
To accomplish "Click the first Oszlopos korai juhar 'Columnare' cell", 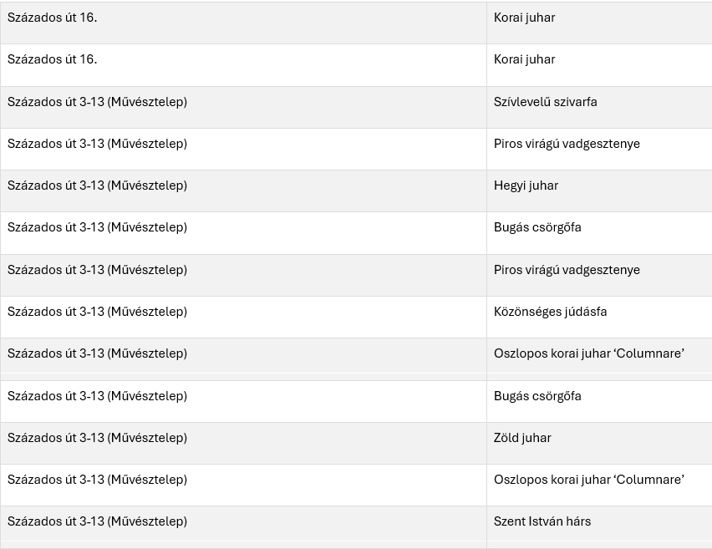I will click(x=588, y=353).
